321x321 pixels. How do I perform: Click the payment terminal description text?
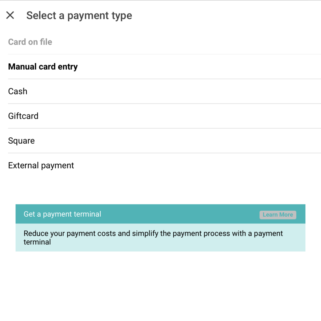(153, 237)
